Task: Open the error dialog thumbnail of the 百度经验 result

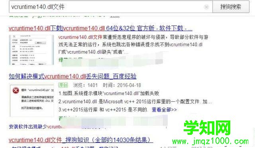Action: [32, 100]
